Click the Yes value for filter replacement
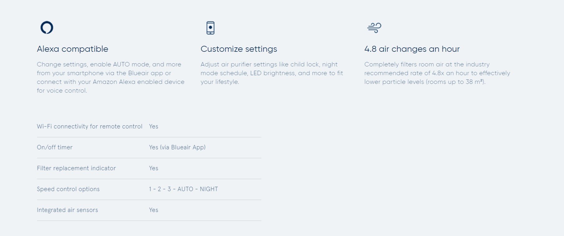This screenshot has height=236, width=564. (x=153, y=168)
